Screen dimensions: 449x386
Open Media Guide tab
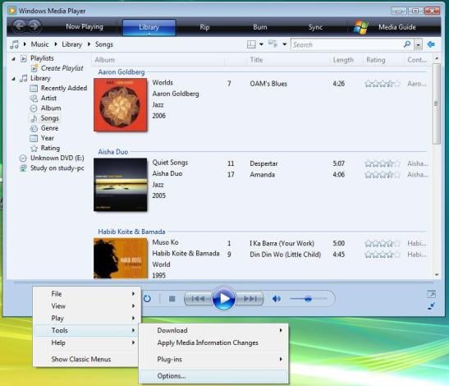click(397, 27)
